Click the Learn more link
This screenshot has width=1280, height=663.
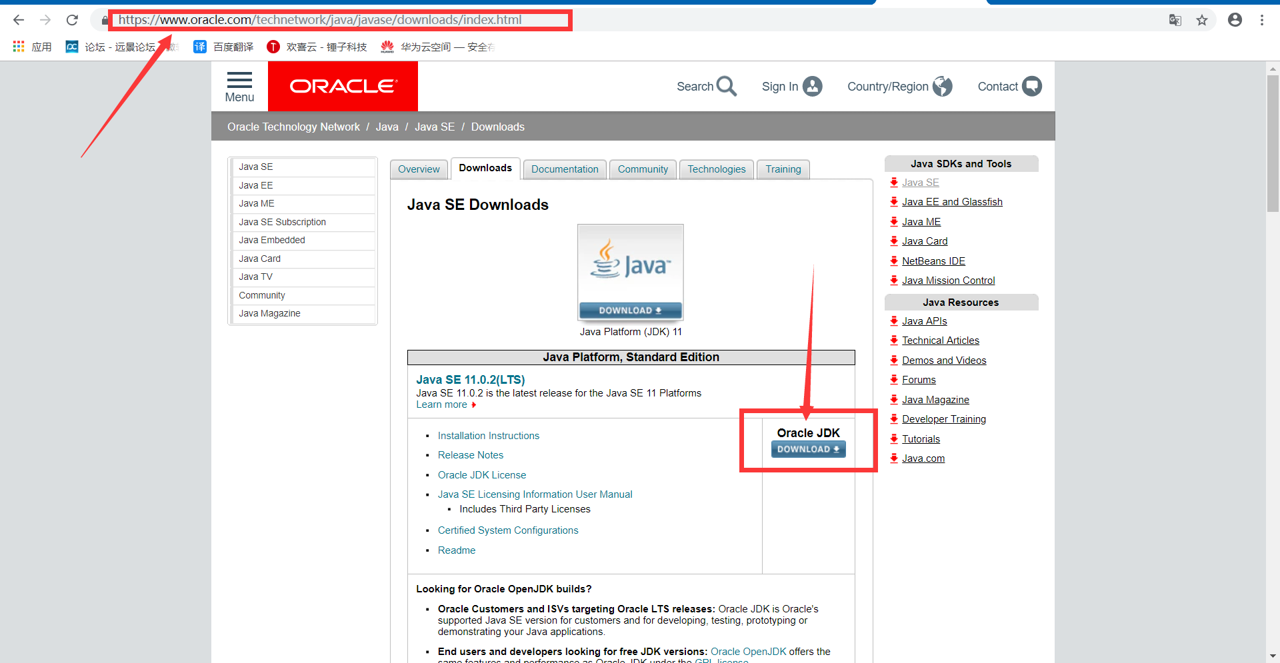click(442, 404)
